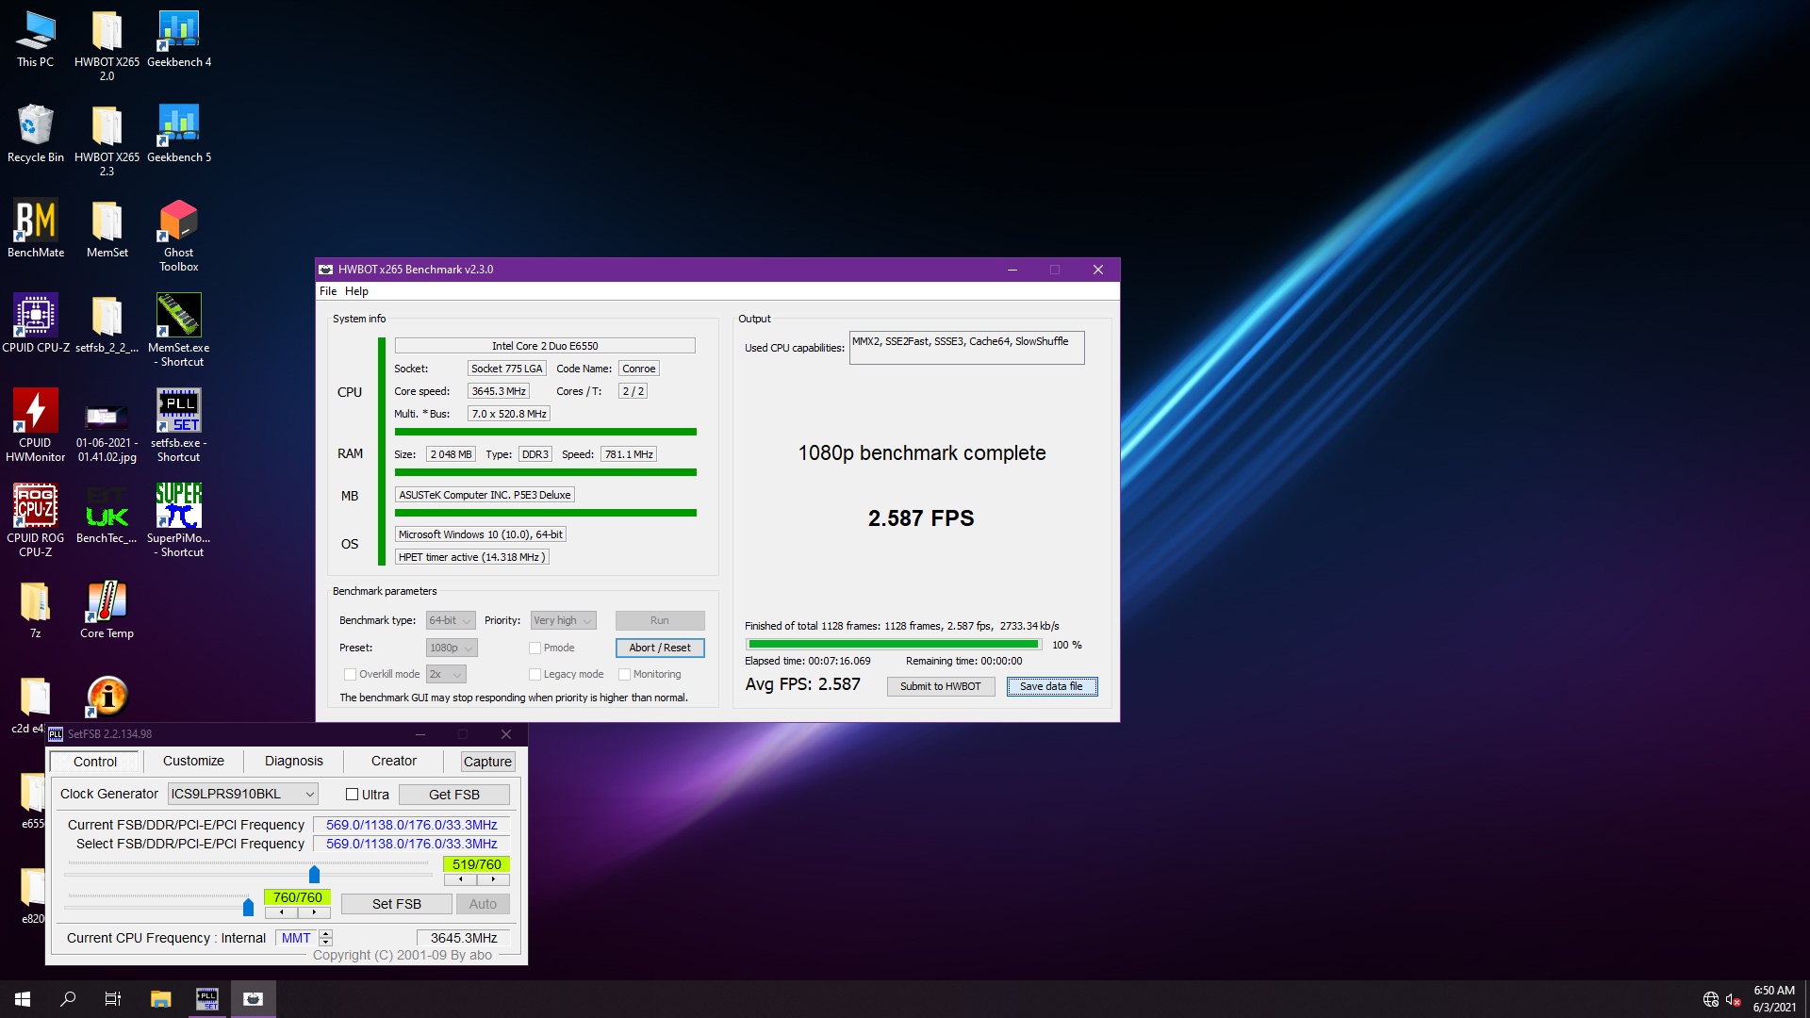Viewport: 1810px width, 1018px height.
Task: Click left arrow under 760/760 value
Action: (281, 912)
